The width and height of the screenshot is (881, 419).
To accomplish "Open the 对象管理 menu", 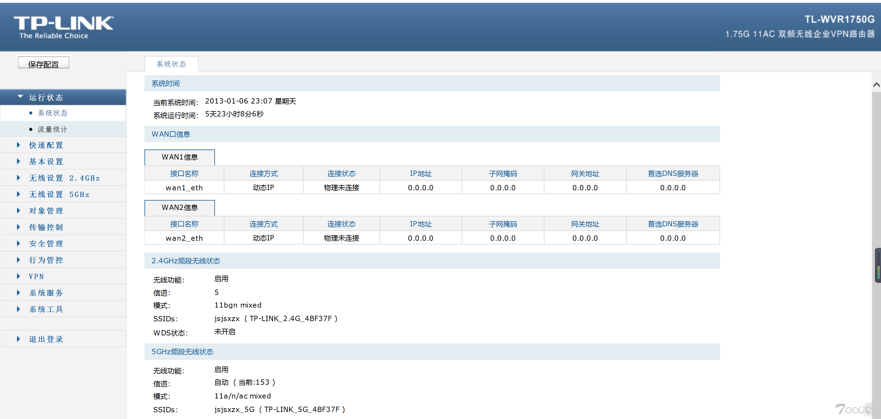I will 46,211.
